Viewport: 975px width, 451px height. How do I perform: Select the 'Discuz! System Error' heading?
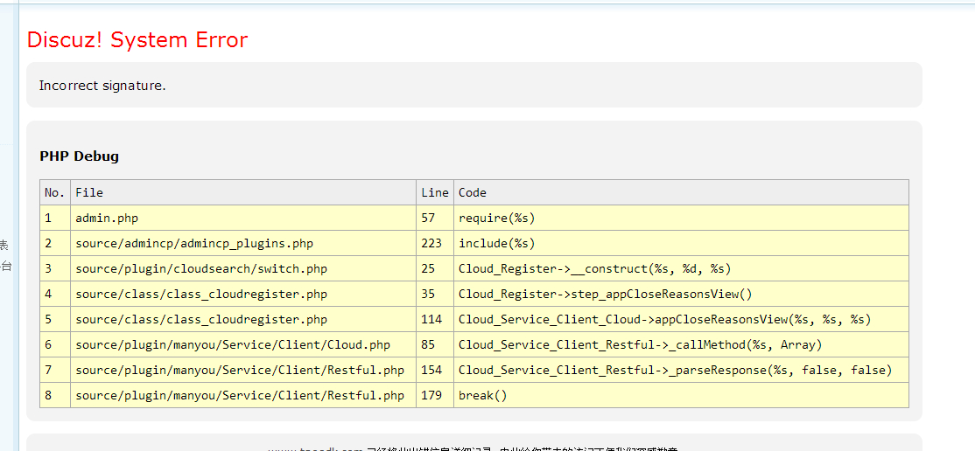pos(137,39)
